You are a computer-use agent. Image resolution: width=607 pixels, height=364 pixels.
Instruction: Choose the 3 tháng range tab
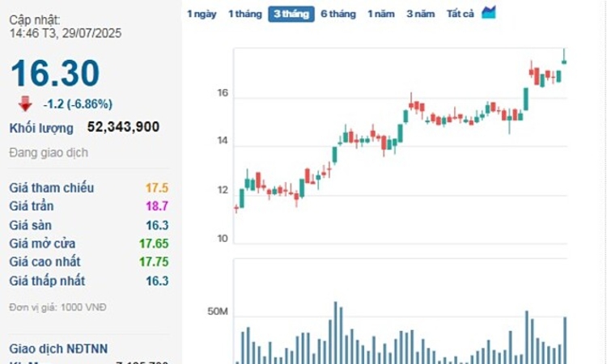coord(291,14)
